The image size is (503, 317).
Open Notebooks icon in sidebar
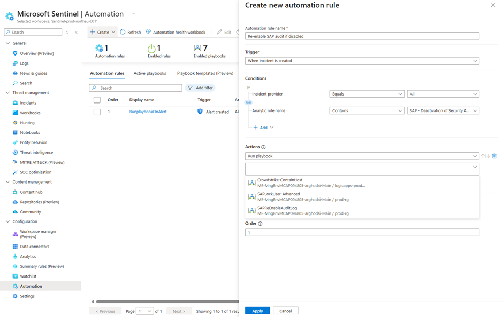[x=15, y=133]
